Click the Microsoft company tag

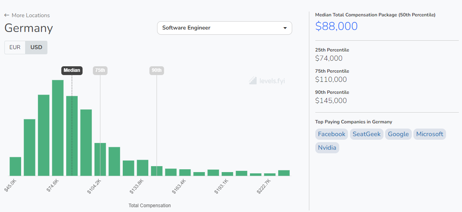click(x=429, y=134)
